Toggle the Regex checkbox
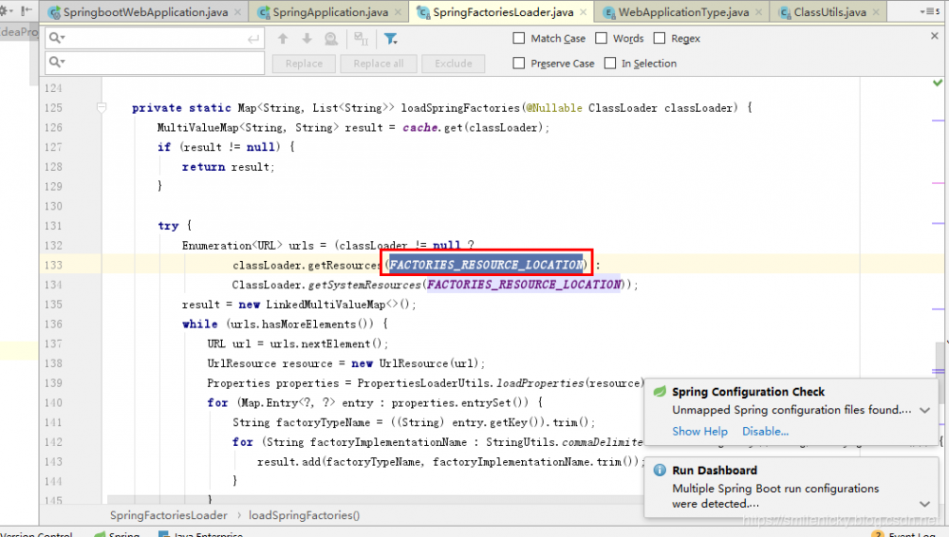This screenshot has width=949, height=537. click(659, 39)
